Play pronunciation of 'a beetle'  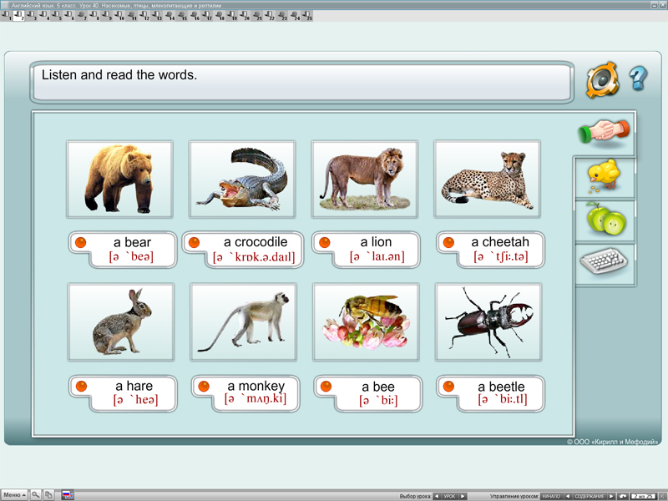pos(448,386)
